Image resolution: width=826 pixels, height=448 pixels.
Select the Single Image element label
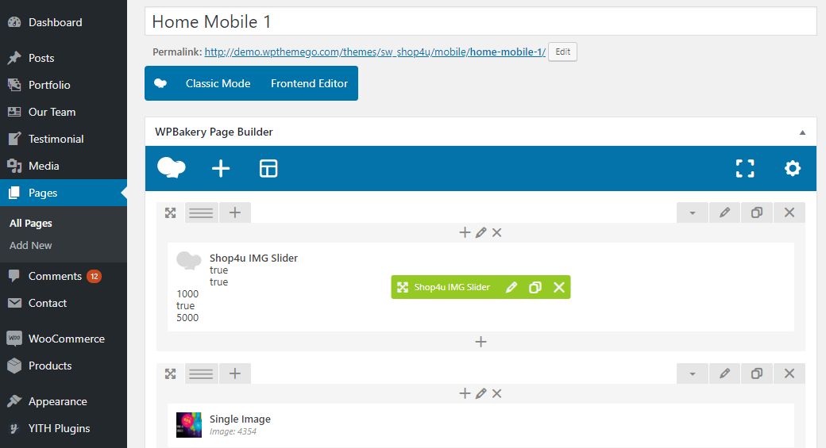click(240, 419)
